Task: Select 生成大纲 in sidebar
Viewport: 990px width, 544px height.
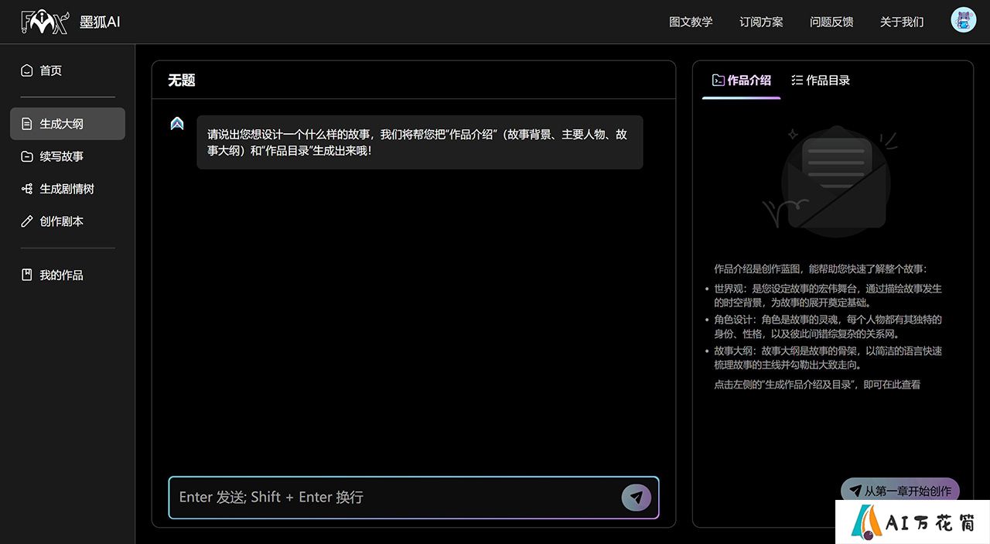Action: (67, 124)
